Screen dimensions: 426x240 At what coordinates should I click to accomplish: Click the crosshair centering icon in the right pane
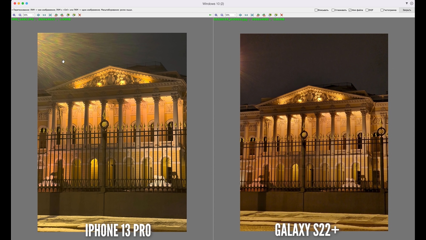pyautogui.click(x=240, y=15)
